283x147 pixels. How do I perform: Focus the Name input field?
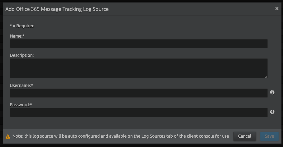139,44
